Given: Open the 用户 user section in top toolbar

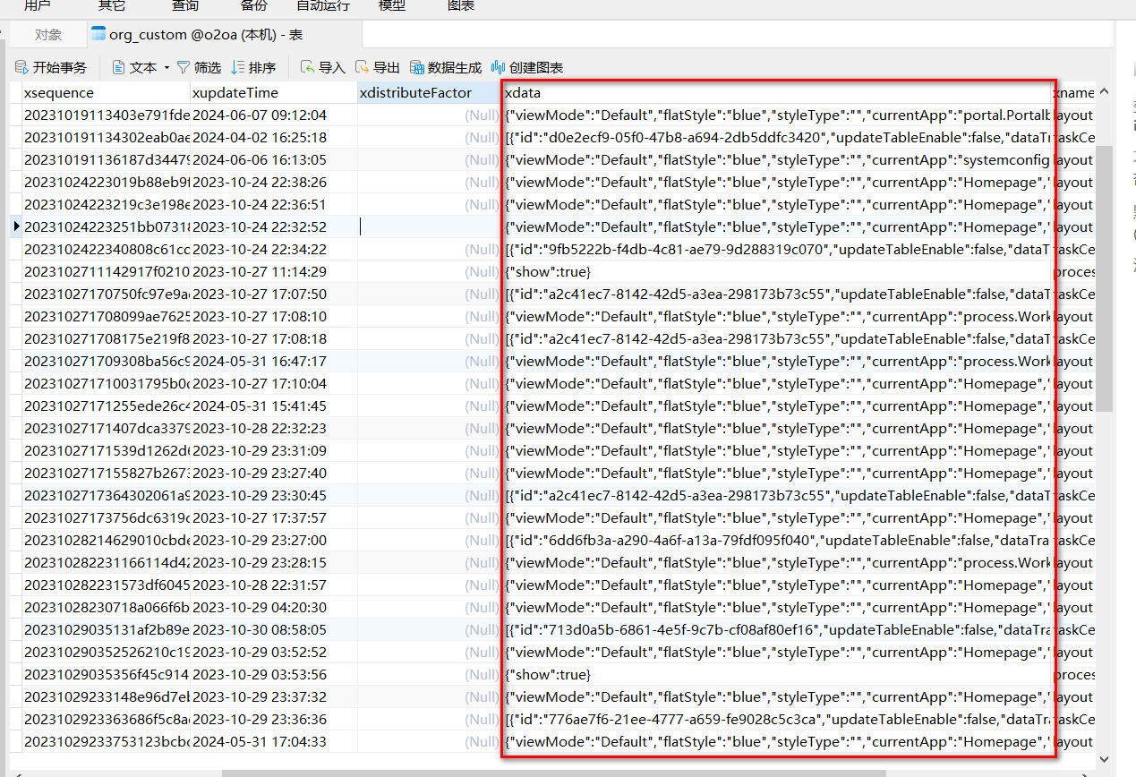Looking at the screenshot, I should click(37, 5).
